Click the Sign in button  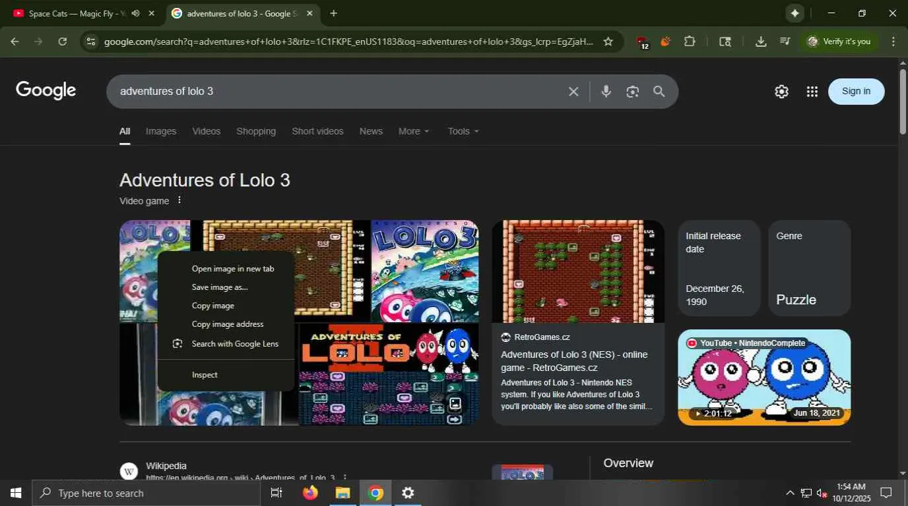pyautogui.click(x=856, y=92)
